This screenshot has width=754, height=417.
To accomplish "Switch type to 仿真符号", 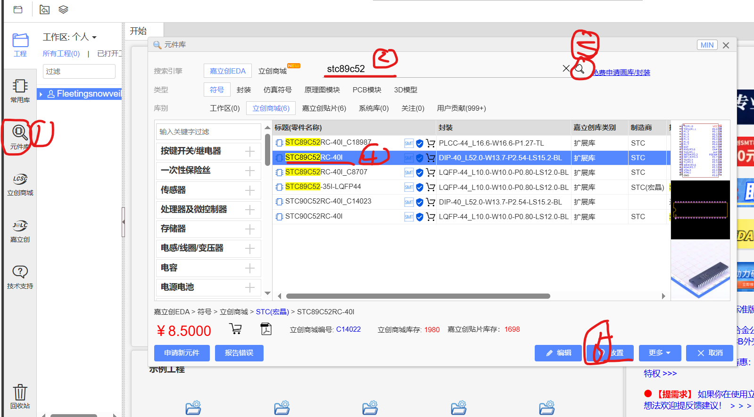I will (x=278, y=90).
